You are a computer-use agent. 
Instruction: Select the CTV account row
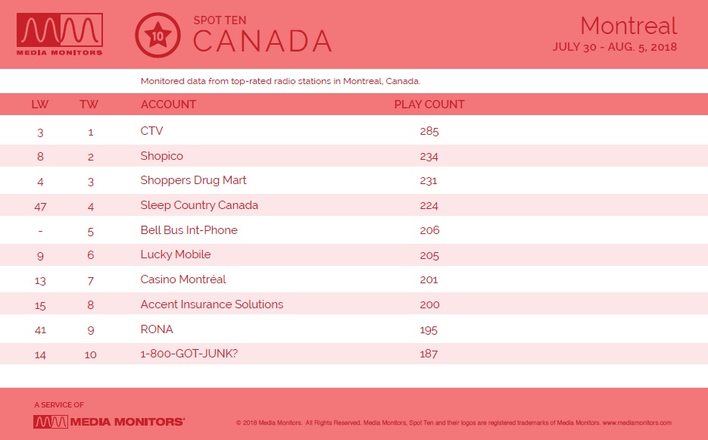354,131
